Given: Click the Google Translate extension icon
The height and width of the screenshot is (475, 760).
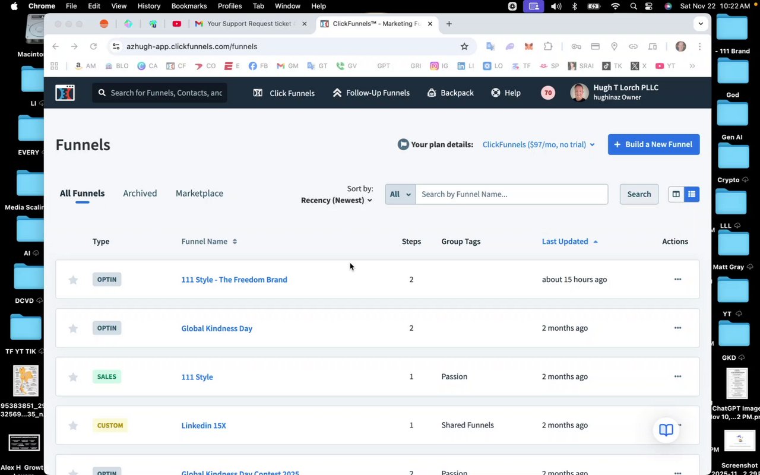Looking at the screenshot, I should point(490,46).
